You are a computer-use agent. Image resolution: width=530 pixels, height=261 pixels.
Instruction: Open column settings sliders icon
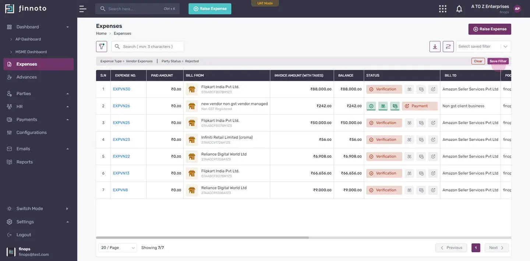click(x=448, y=47)
